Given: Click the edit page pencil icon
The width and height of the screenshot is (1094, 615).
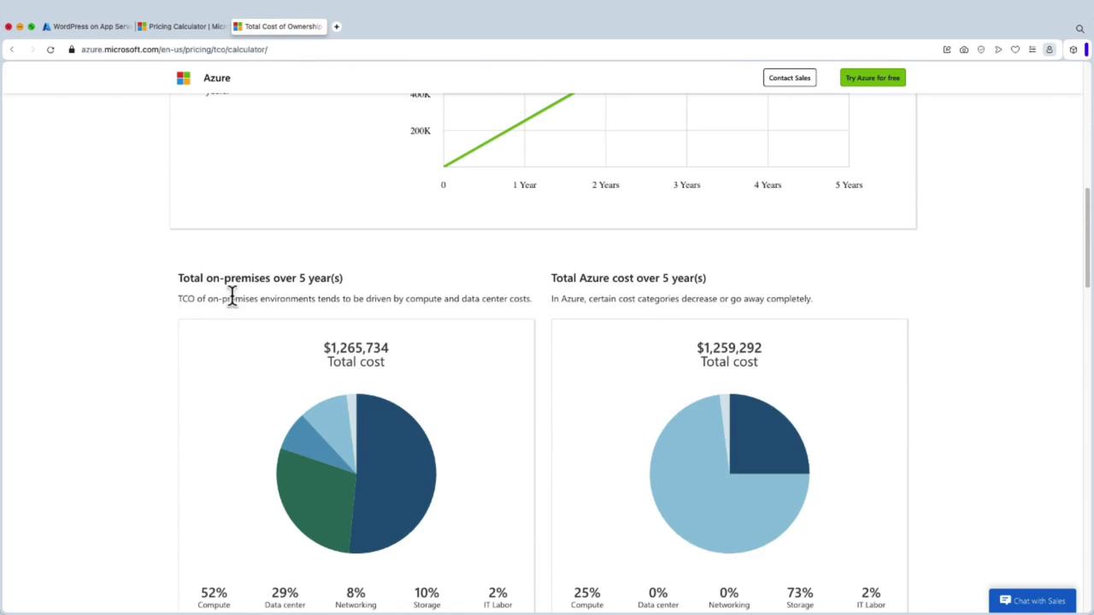Looking at the screenshot, I should pyautogui.click(x=947, y=50).
